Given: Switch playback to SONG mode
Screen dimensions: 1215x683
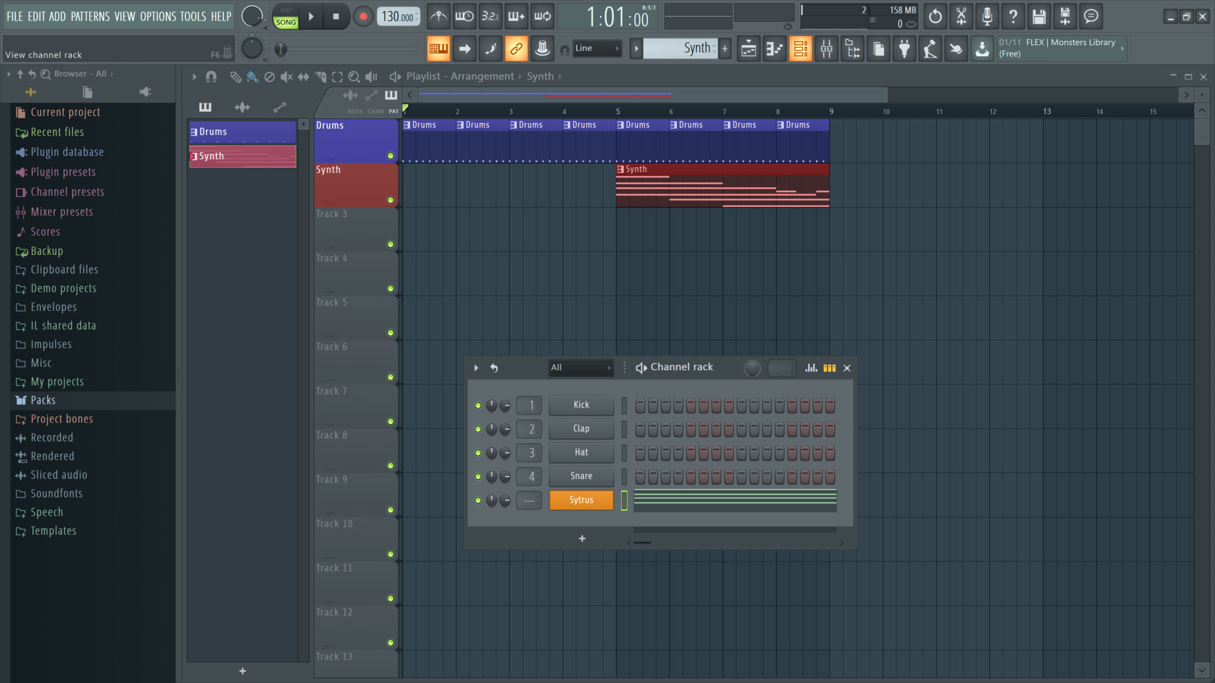Looking at the screenshot, I should coord(285,22).
